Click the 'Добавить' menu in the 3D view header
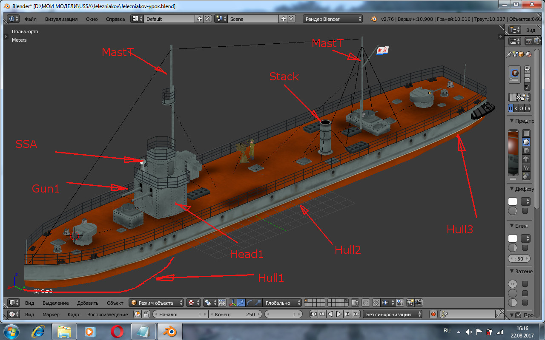Screen dimensions: 545x340 coord(87,303)
